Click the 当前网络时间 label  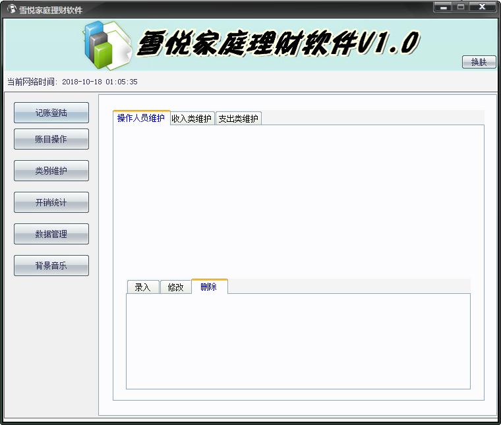pyautogui.click(x=32, y=82)
